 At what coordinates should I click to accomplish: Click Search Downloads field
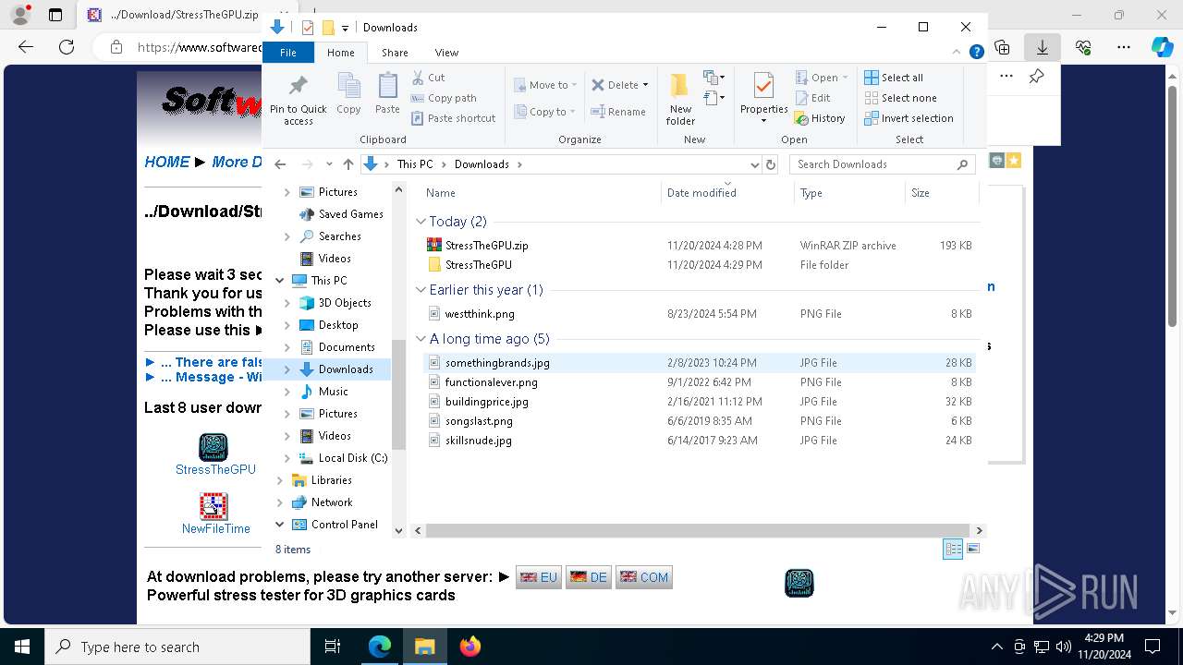coord(874,164)
